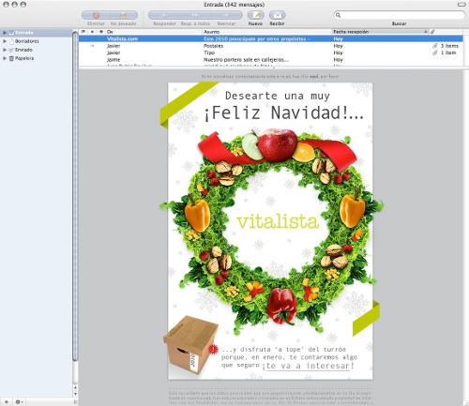The width and height of the screenshot is (469, 406).
Task: Click the attachment icon on Tipo row
Action: 435,53
